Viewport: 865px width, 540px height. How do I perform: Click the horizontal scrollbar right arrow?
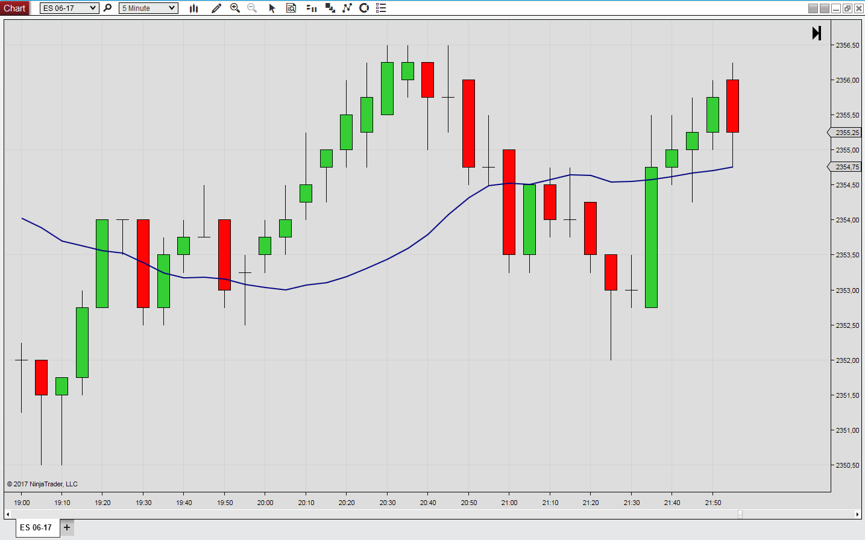857,514
